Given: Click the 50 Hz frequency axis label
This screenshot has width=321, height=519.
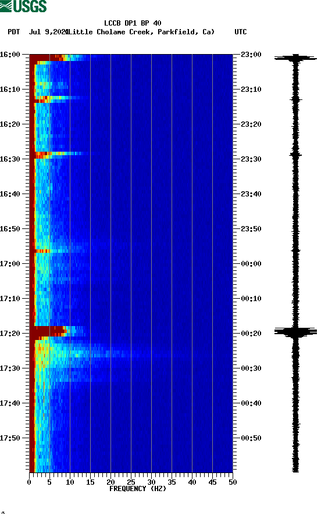Looking at the screenshot, I should [x=233, y=482].
